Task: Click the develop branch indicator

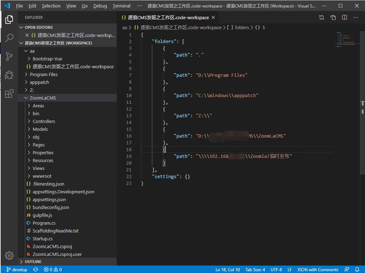Action: [x=16, y=269]
